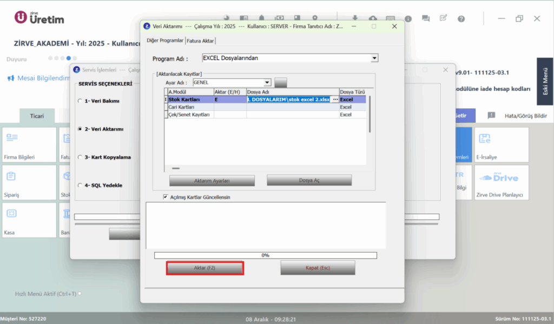554x324 pixels.
Task: Open the info icon in top toolbar
Action: point(408,19)
